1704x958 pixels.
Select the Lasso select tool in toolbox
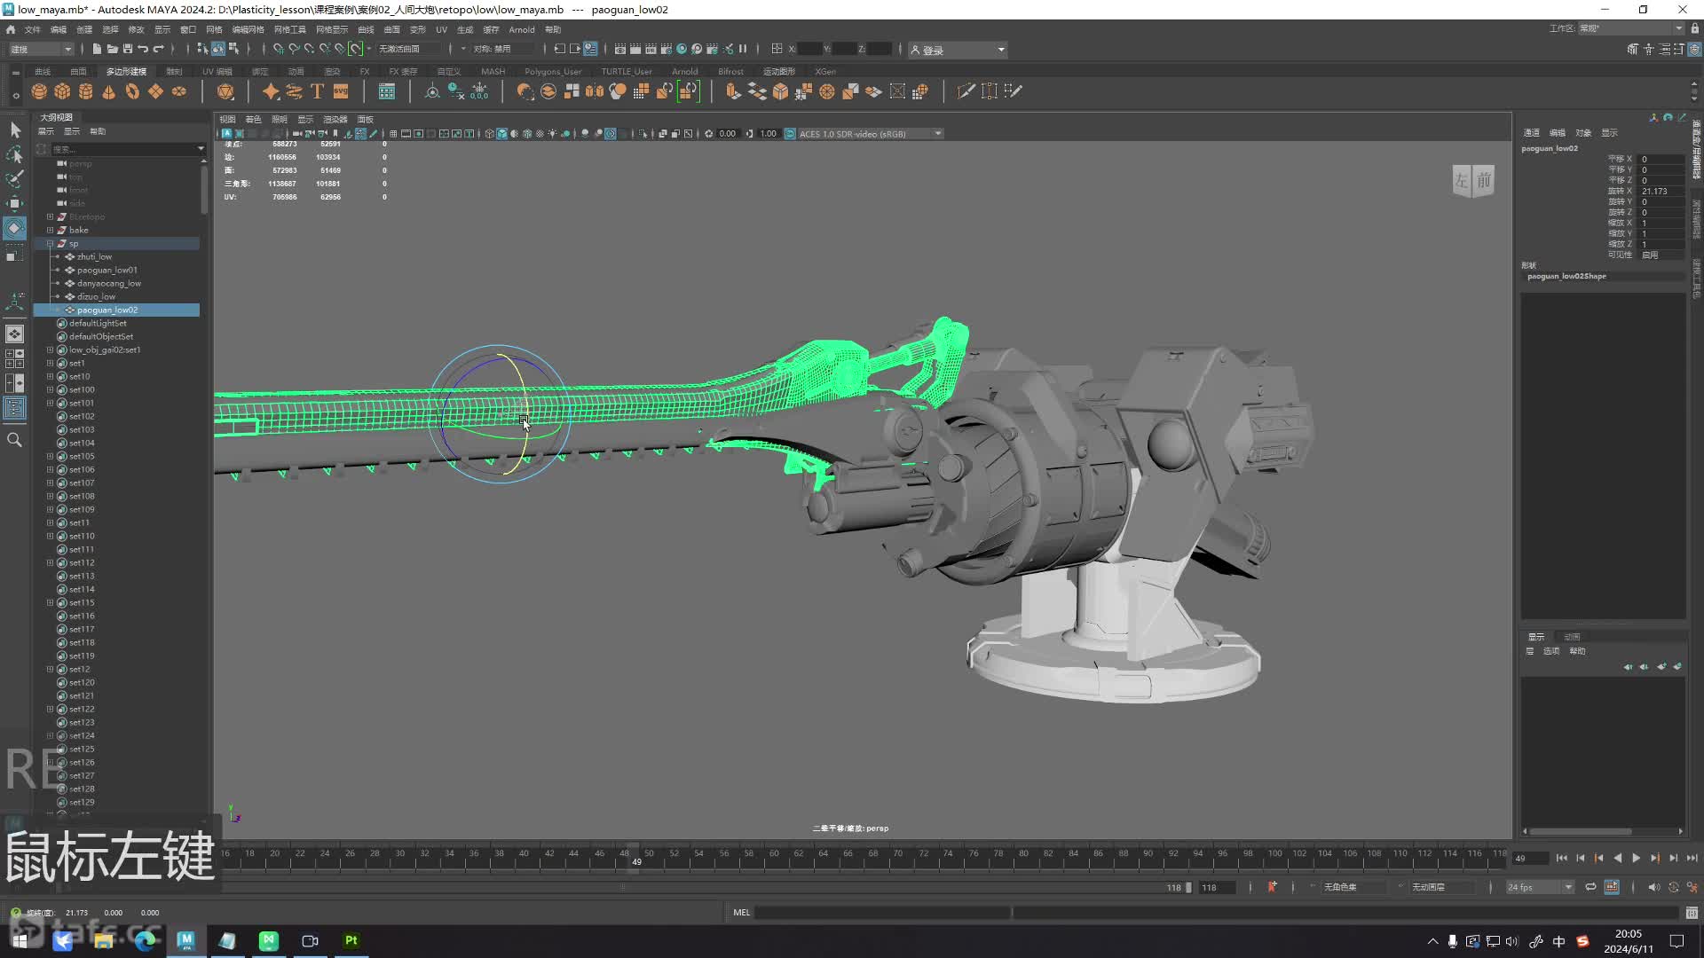tap(15, 155)
